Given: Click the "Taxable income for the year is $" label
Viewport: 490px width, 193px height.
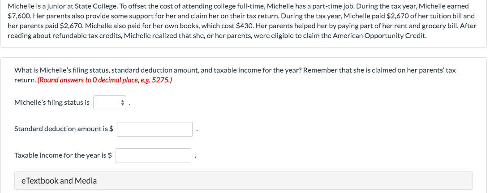Looking at the screenshot, I should (63, 155).
